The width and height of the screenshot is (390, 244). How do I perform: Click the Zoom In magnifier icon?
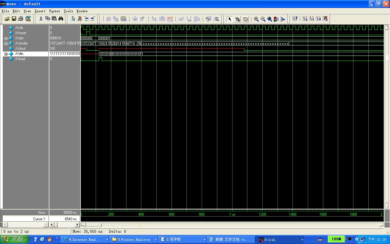pos(256,19)
